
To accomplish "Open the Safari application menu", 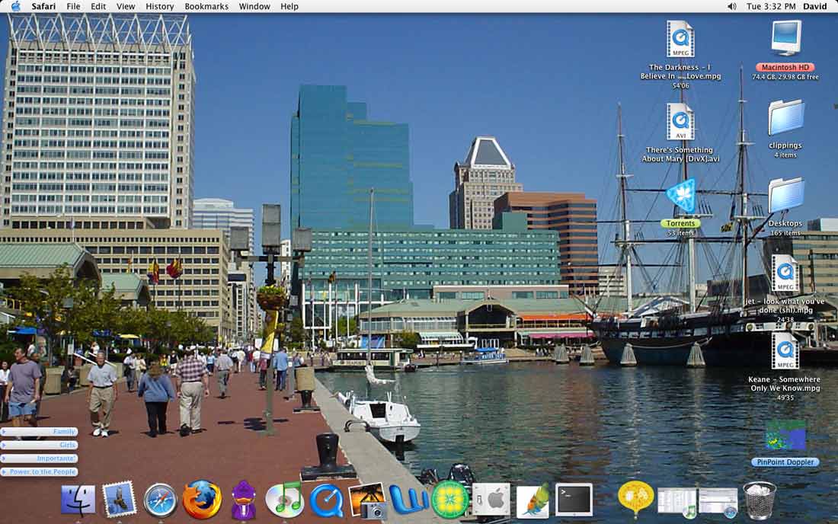I will 43,6.
